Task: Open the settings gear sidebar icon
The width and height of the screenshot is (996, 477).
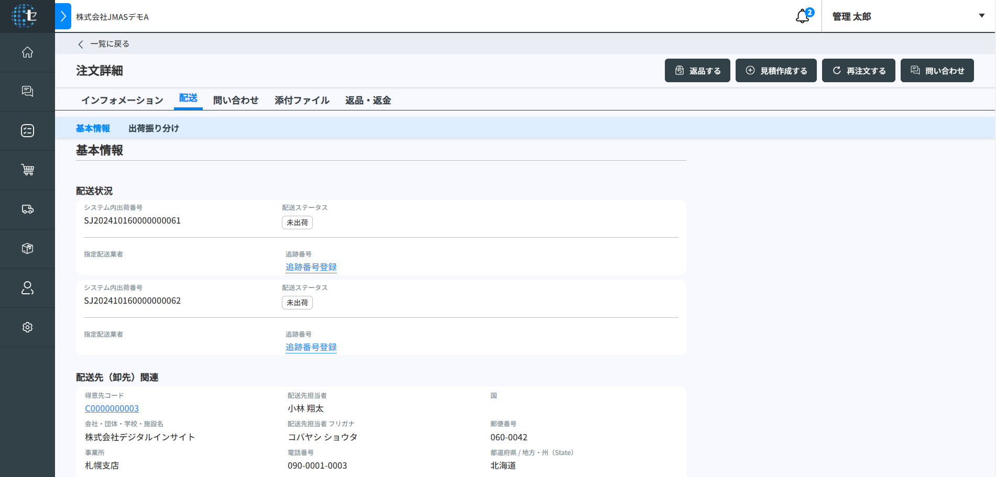Action: click(27, 327)
